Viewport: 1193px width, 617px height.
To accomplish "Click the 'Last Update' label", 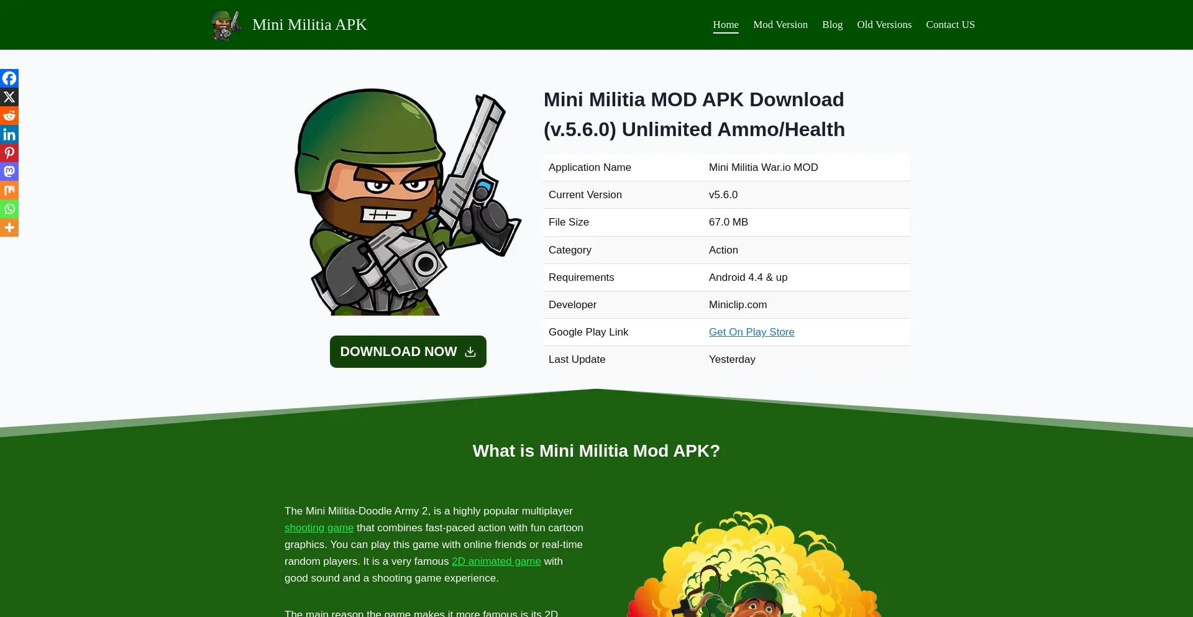I will [x=577, y=359].
